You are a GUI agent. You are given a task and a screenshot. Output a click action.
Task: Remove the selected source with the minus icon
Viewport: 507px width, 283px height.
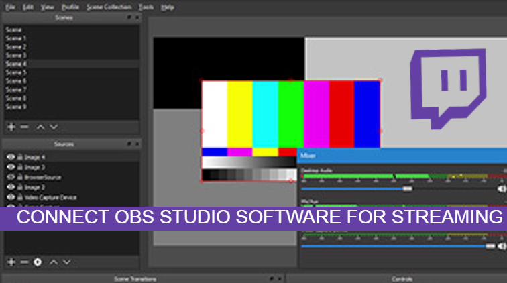(x=25, y=262)
